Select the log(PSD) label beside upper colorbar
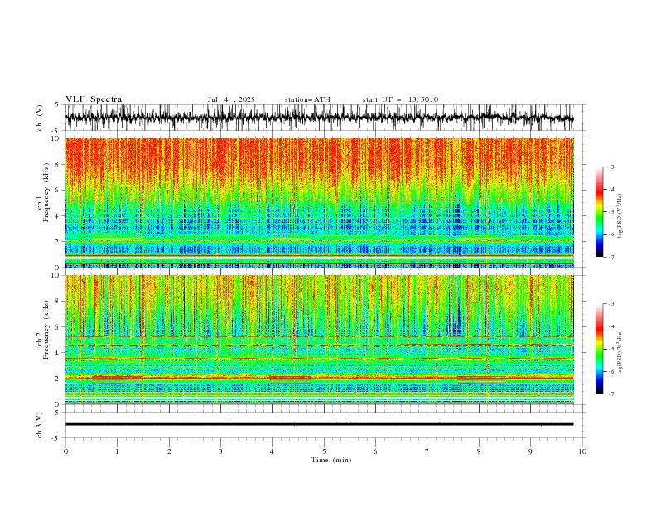The height and width of the screenshot is (507, 656). (x=620, y=216)
